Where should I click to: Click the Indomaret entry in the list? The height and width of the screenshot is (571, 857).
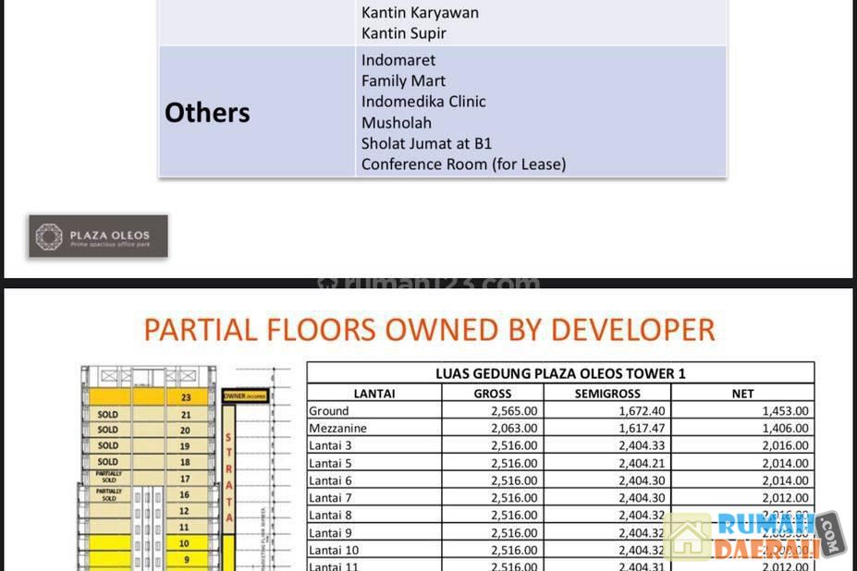398,60
